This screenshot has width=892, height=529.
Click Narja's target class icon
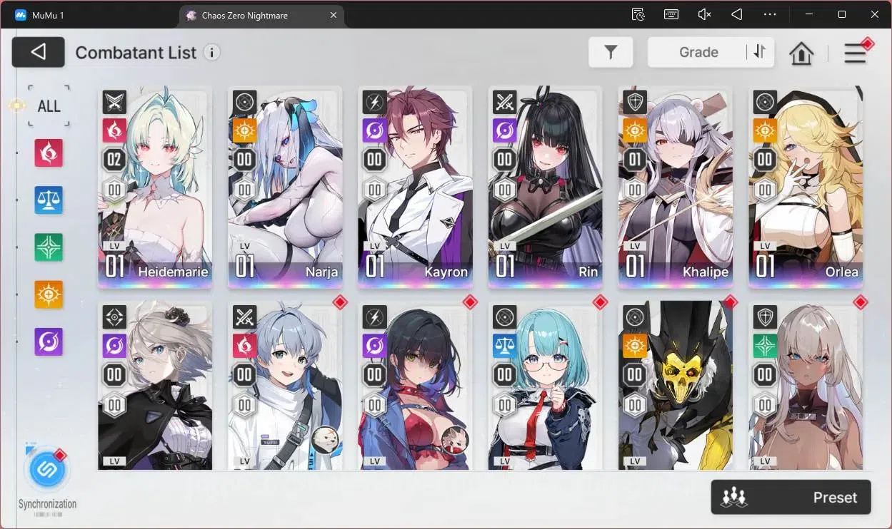[244, 103]
